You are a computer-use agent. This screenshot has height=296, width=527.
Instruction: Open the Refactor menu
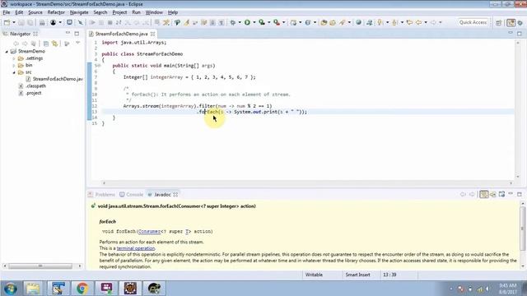coord(56,12)
